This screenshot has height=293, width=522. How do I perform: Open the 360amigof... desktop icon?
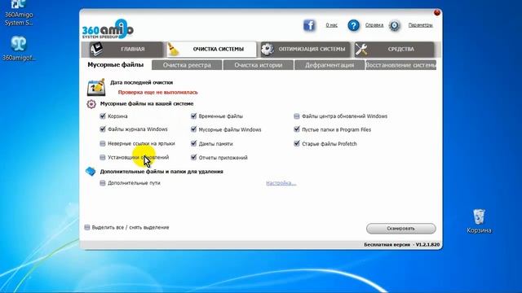click(19, 48)
